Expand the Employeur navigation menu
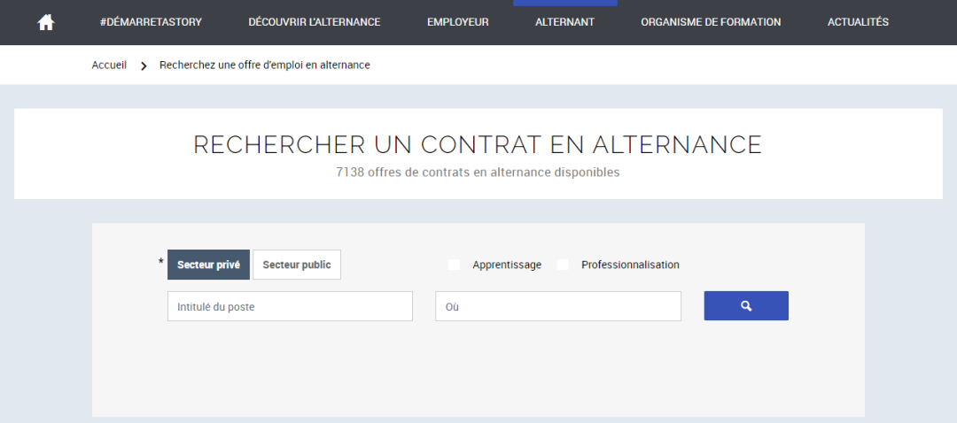The image size is (957, 423). [457, 22]
